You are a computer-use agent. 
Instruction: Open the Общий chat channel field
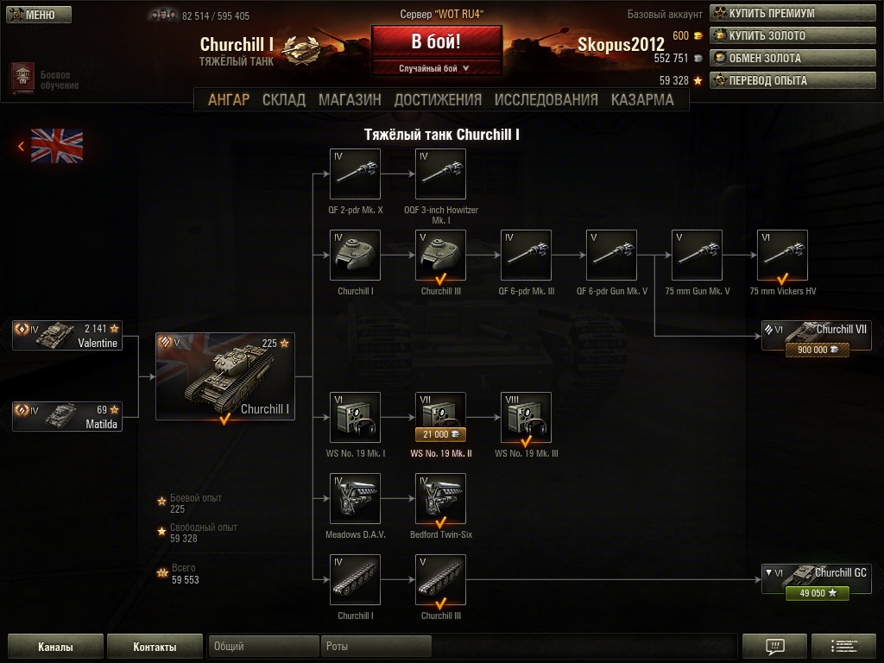[263, 646]
